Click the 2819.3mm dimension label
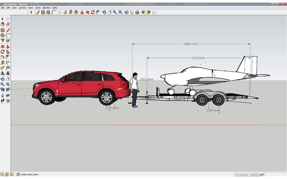Image resolution: width=287 pixels, height=179 pixels. pyautogui.click(x=147, y=79)
